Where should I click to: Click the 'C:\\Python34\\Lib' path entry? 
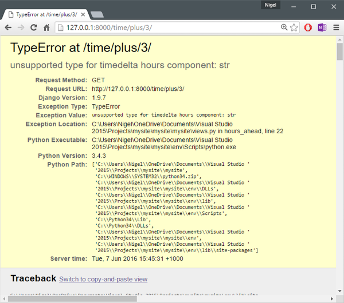point(123,220)
